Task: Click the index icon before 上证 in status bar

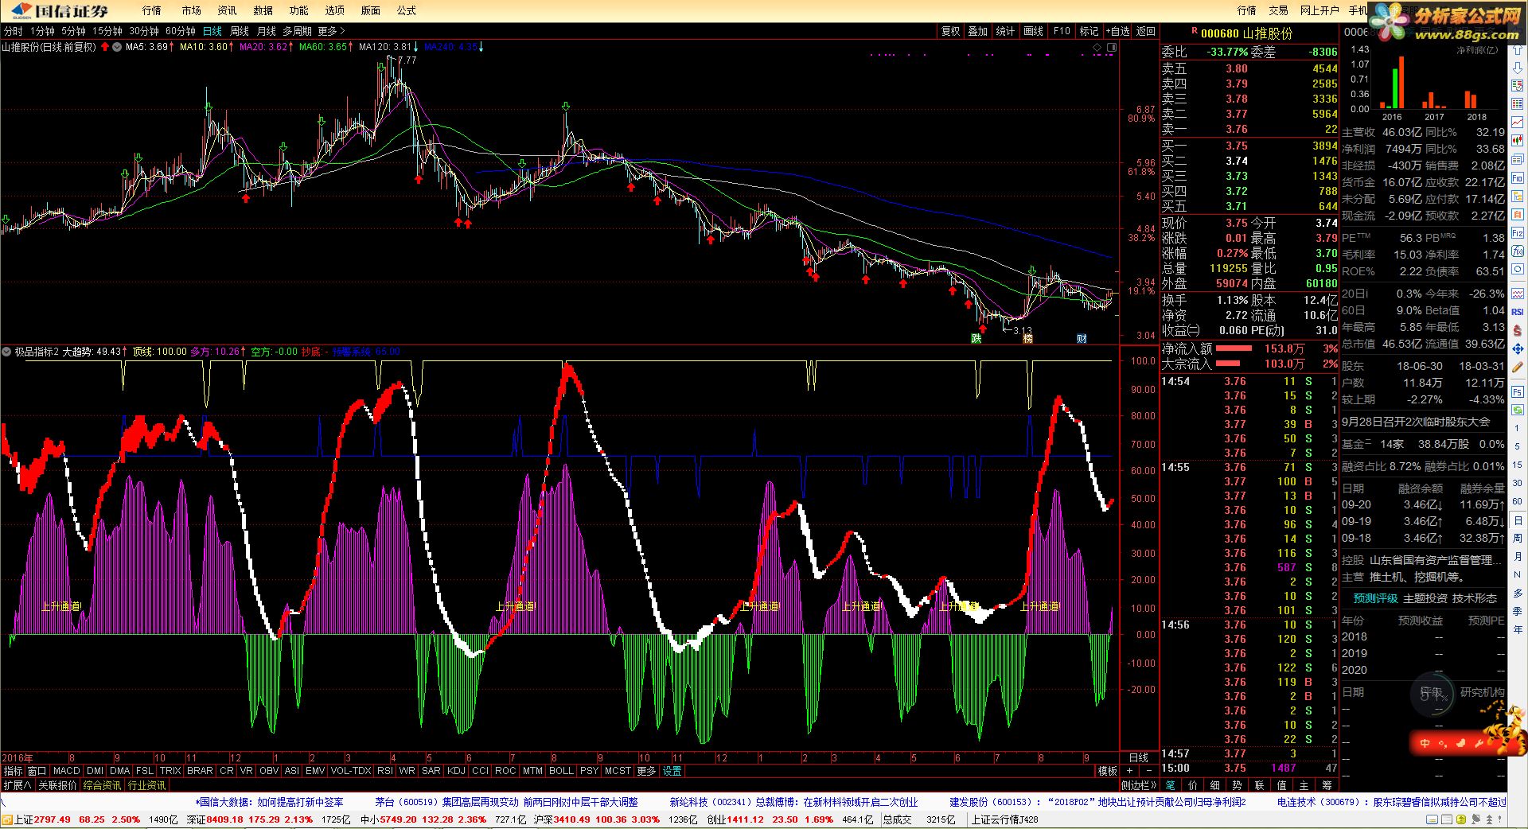Action: [x=6, y=819]
